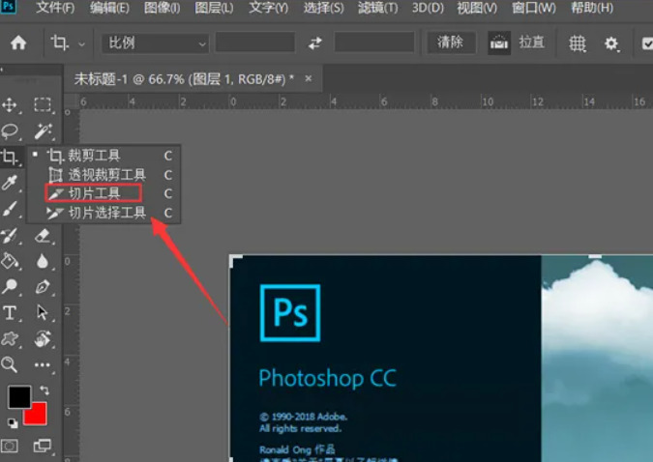Open the 比例 aspect ratio dropdown
653x462 pixels.
pos(155,43)
